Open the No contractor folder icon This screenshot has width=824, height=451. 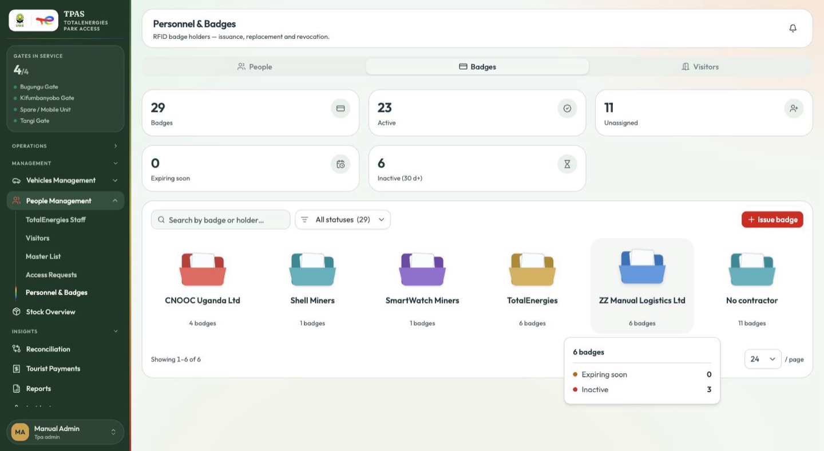point(752,269)
